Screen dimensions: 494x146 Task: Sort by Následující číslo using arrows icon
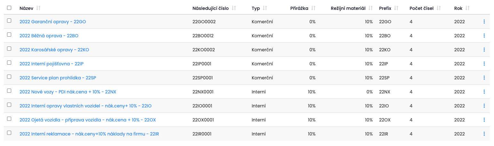pyautogui.click(x=234, y=8)
